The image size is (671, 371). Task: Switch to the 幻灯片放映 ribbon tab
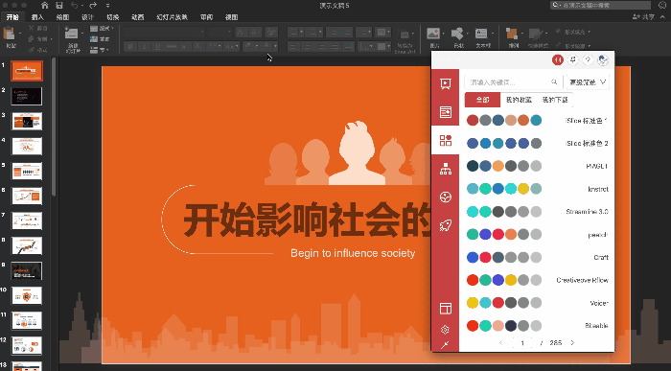click(172, 17)
